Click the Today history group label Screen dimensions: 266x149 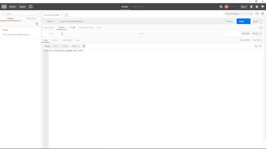[5, 30]
